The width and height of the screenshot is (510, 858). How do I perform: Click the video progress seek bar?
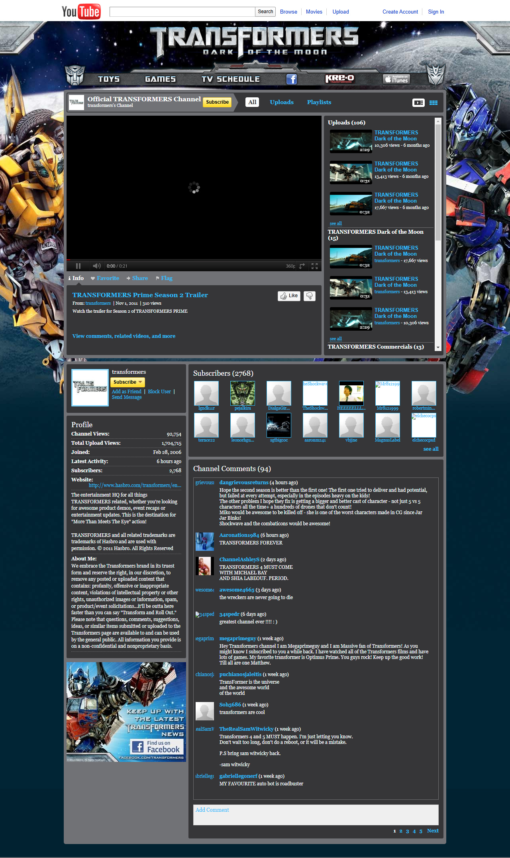(x=194, y=260)
